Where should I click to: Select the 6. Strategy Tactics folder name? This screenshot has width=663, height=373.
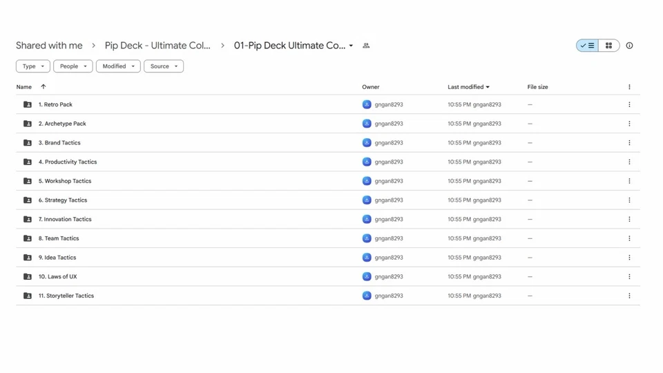click(63, 200)
